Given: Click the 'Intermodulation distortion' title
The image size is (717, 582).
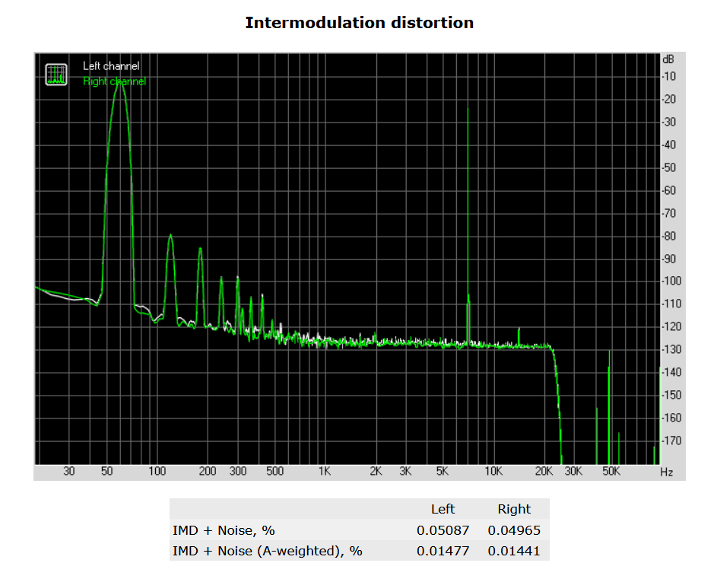Looking at the screenshot, I should (359, 23).
